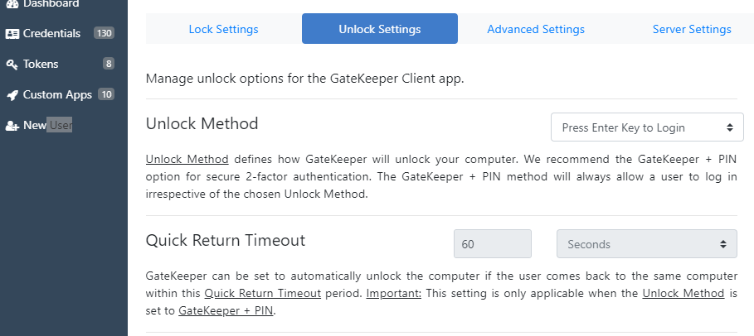Click the Tokens key icon
Viewport: 754px width, 336px height.
tap(12, 65)
